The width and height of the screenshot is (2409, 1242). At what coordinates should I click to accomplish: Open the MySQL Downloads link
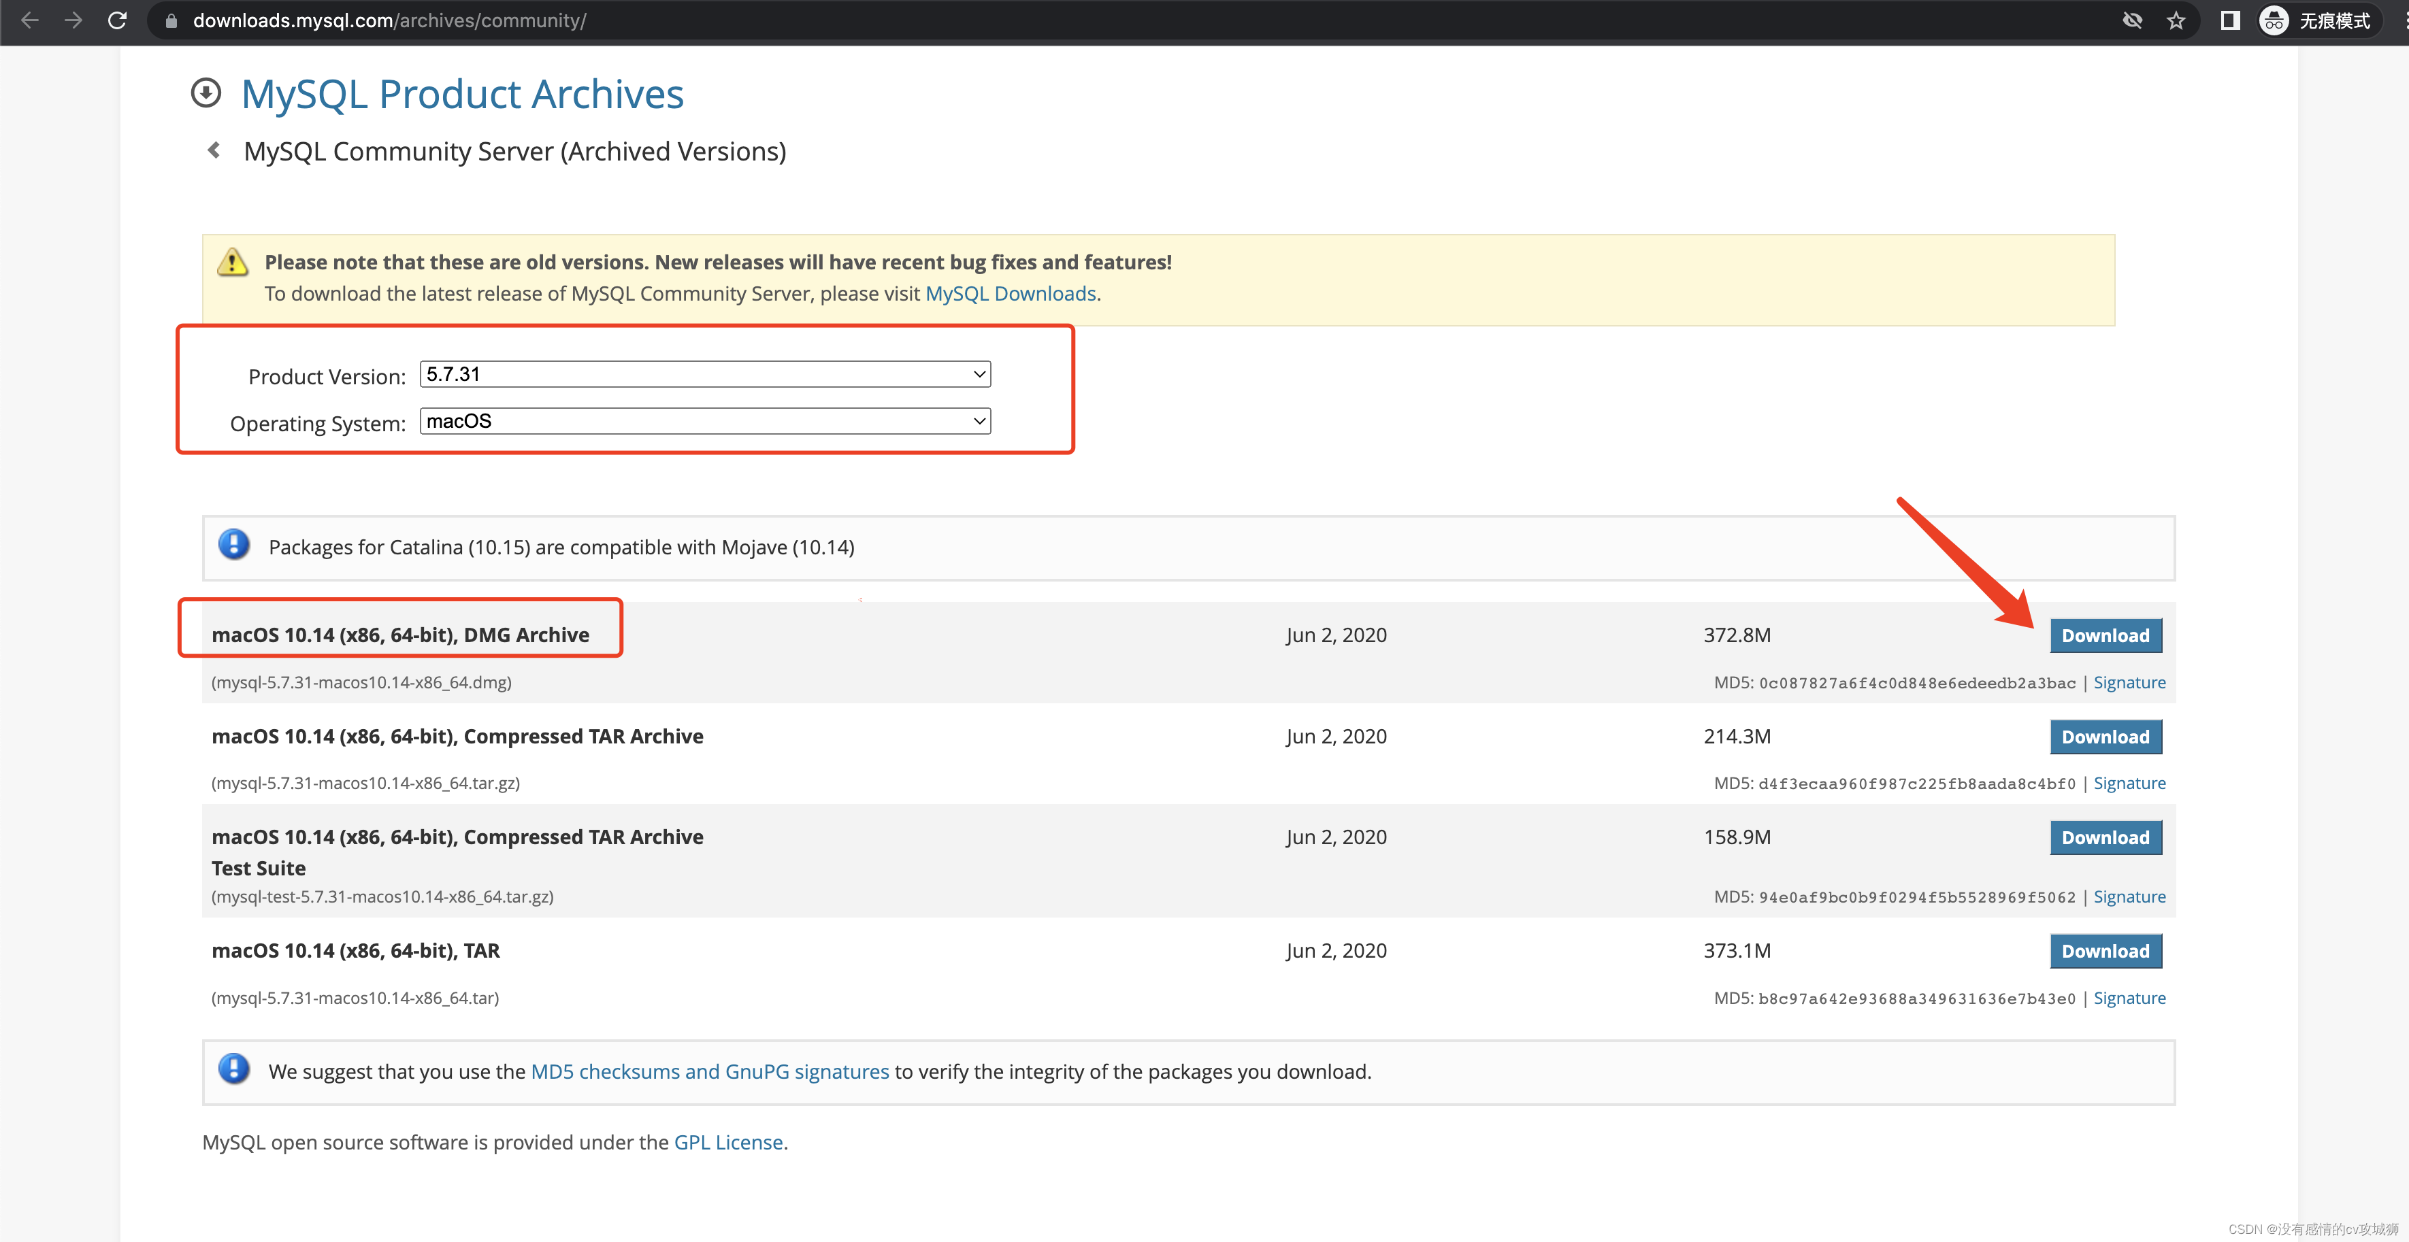(1010, 293)
